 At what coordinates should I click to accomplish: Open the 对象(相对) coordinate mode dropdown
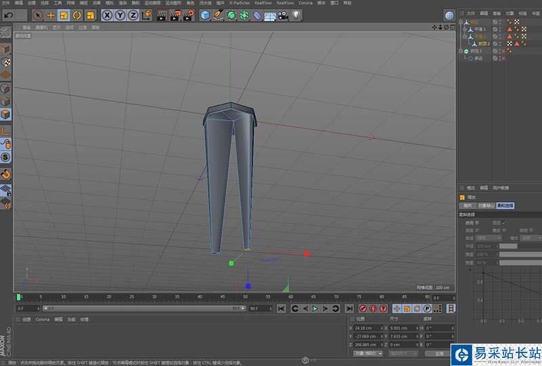coord(367,353)
